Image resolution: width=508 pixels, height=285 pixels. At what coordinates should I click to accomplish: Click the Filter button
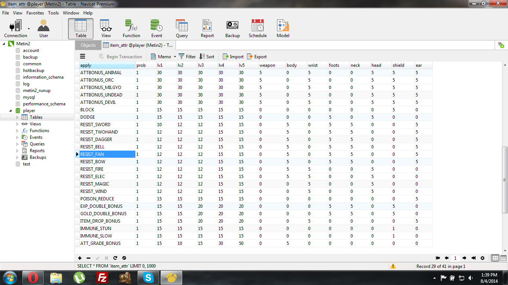coord(187,57)
